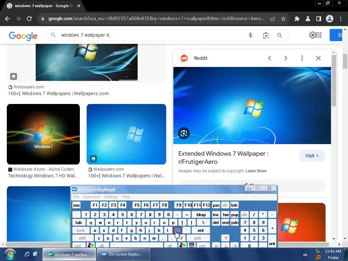Open the large Reddit wallpaper preview image
The height and width of the screenshot is (261, 348).
pos(252,105)
